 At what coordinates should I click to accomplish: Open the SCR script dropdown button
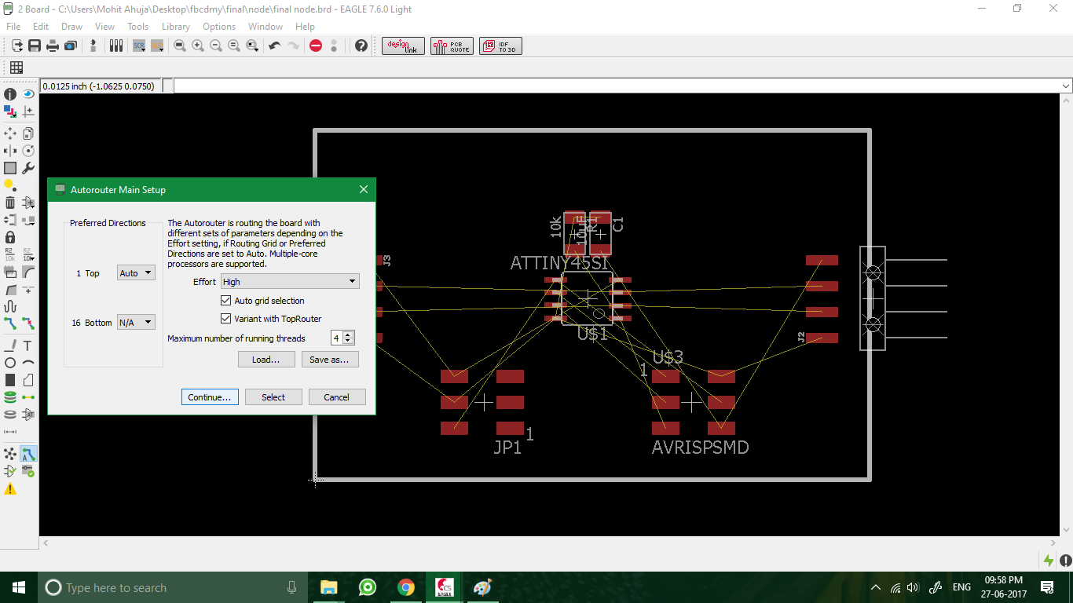pyautogui.click(x=139, y=46)
